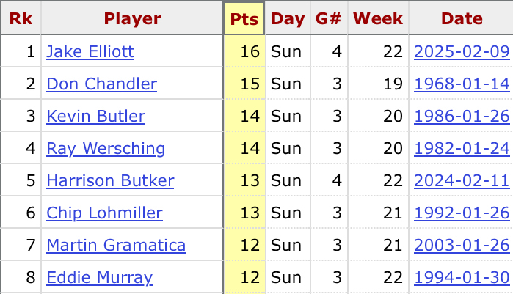Screen dimensions: 513x294
Task: Click the Date column header
Action: click(462, 19)
